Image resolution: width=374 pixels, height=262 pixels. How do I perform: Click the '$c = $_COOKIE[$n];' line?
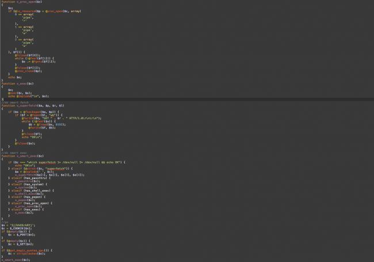(17, 229)
